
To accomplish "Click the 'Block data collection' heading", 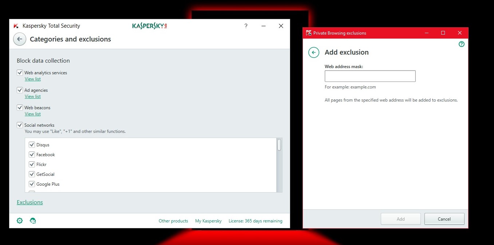I will click(43, 61).
